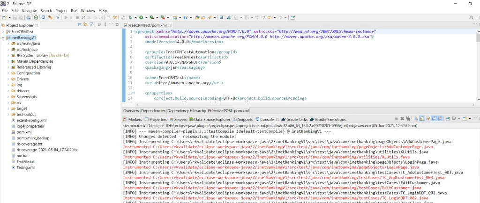Open the Window menu
This screenshot has height=203, width=480.
(88, 10)
